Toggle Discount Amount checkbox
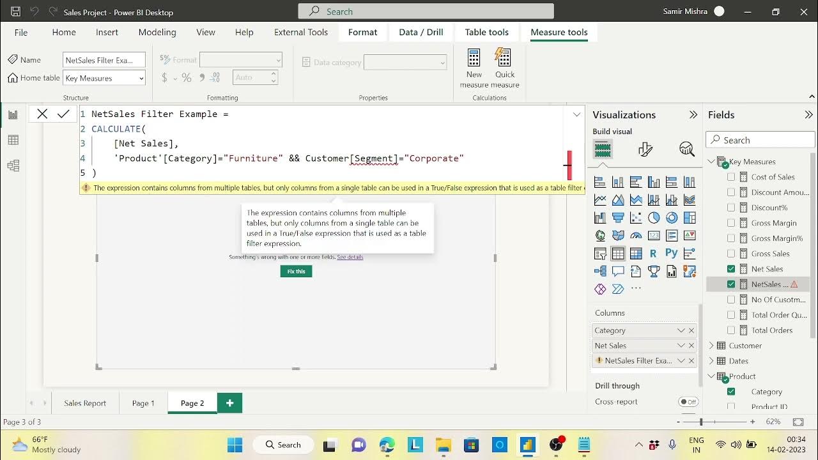This screenshot has height=460, width=818. click(x=731, y=192)
